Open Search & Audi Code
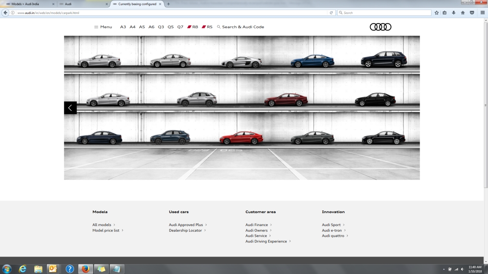488x274 pixels. click(x=240, y=27)
